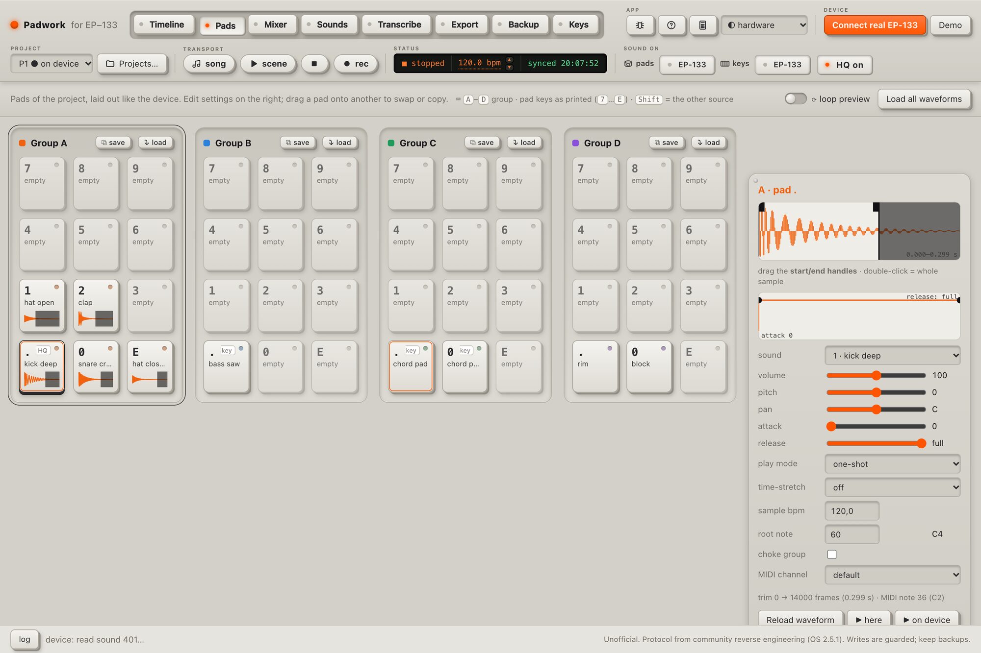Select the clap pad in Group A

[96, 306]
